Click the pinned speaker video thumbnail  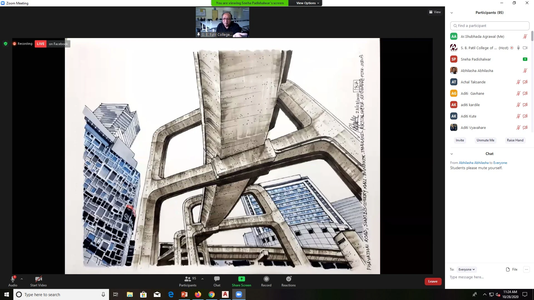click(222, 22)
